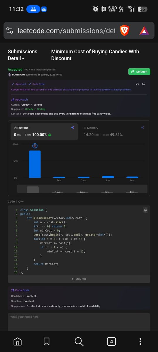Give thumbs up to the AI analysis
Screen dimensions: 158x352
tap(138, 84)
